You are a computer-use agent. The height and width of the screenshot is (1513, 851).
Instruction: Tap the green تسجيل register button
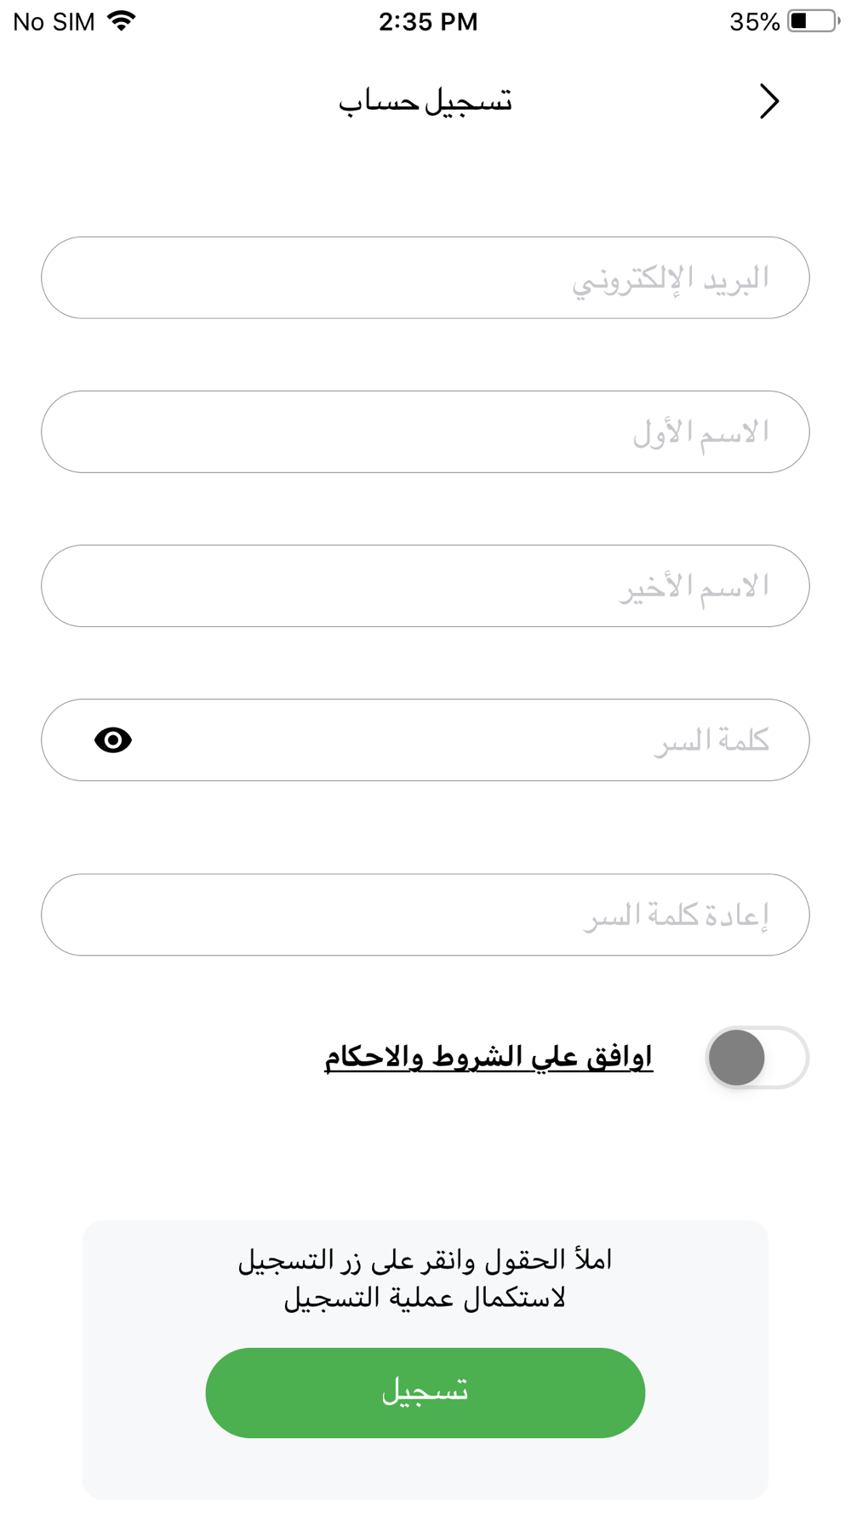click(425, 1393)
